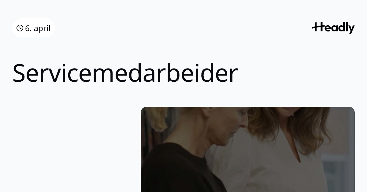
Task: Select the letter 'S' of Servicemedarbeider
Action: click(x=19, y=73)
